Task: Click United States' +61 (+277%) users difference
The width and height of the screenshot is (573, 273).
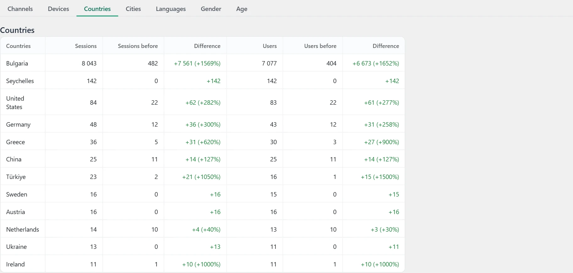Action: coord(382,102)
